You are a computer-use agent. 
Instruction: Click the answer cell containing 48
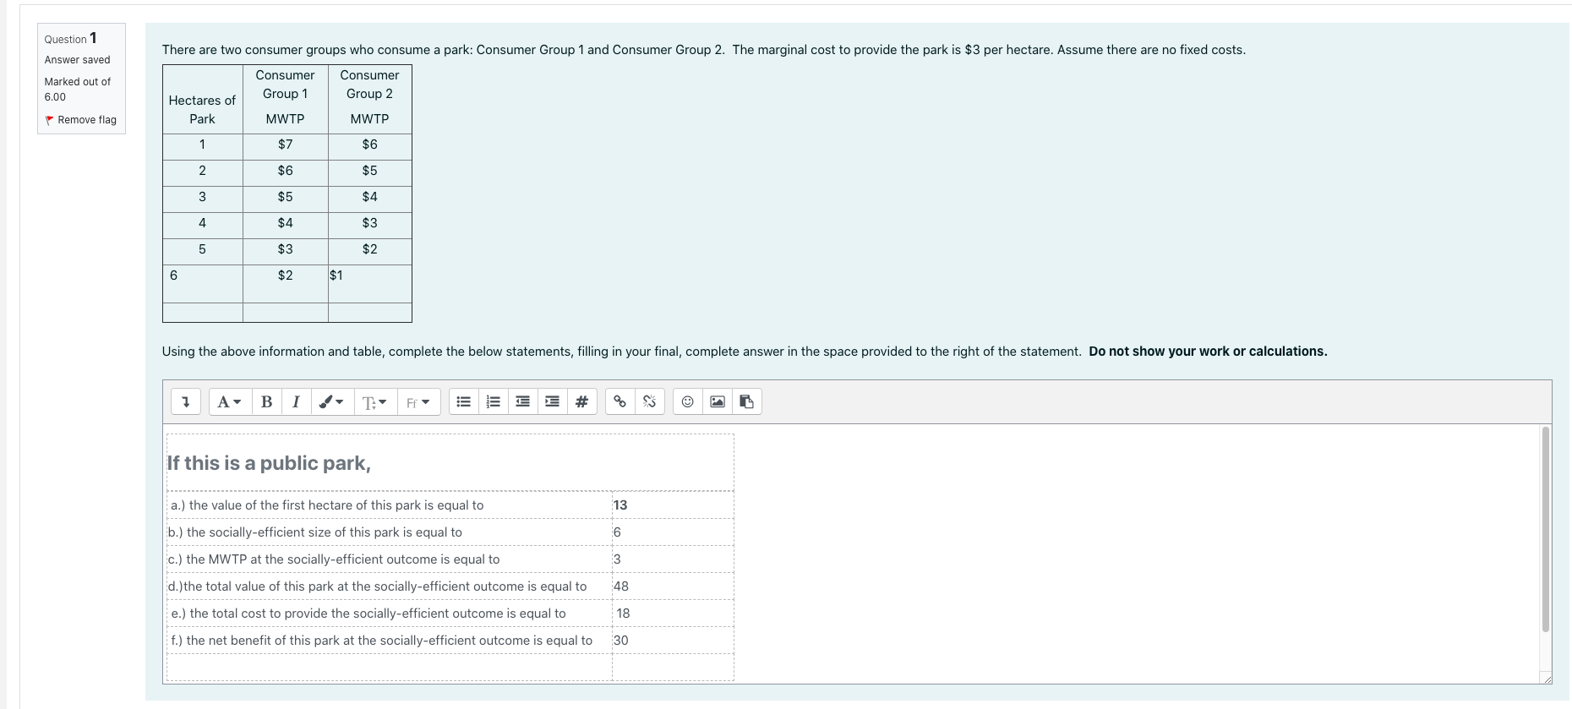673,586
